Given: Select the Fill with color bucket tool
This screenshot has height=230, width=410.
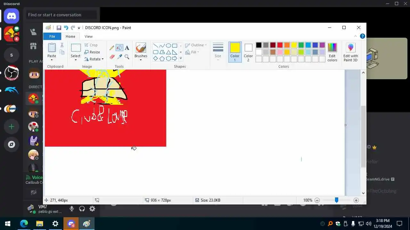Looking at the screenshot, I should (x=119, y=48).
